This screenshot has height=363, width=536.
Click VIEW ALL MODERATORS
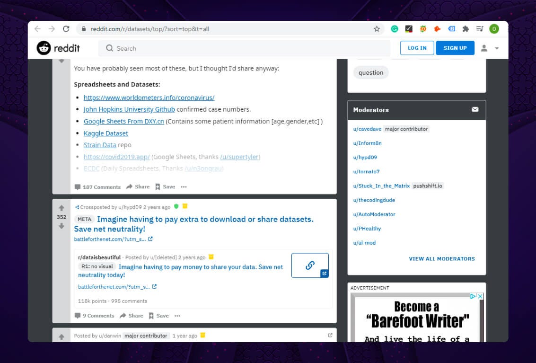coord(442,259)
